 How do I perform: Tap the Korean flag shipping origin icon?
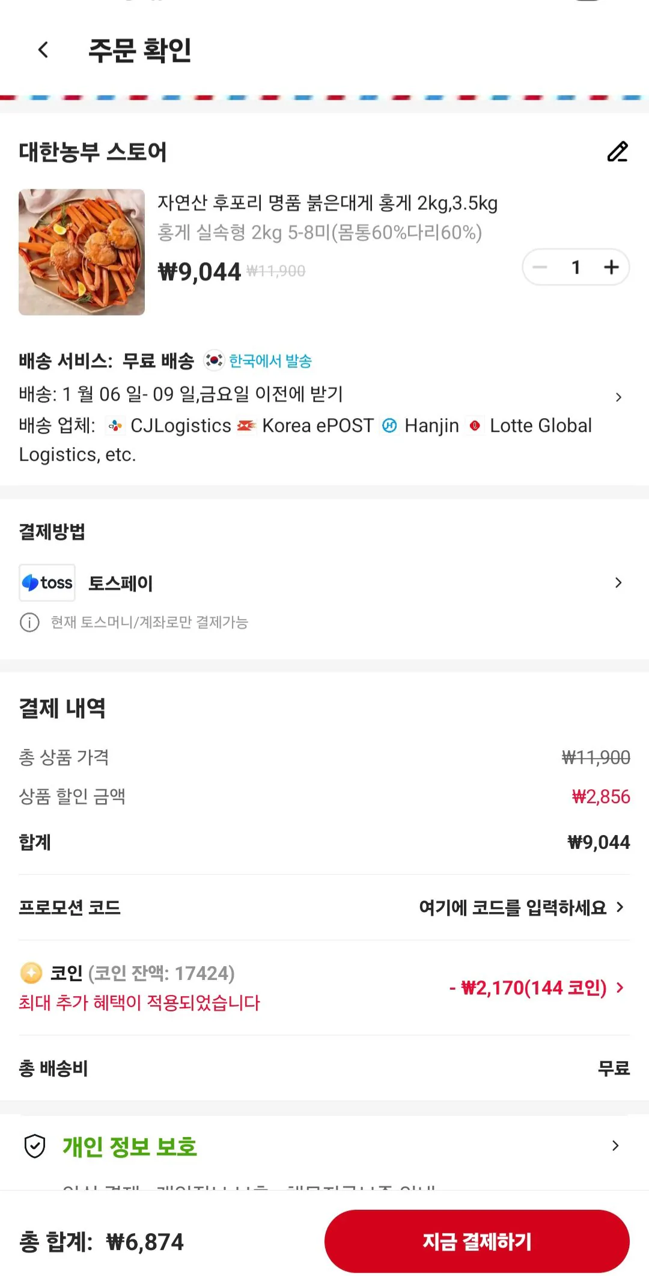pyautogui.click(x=214, y=360)
